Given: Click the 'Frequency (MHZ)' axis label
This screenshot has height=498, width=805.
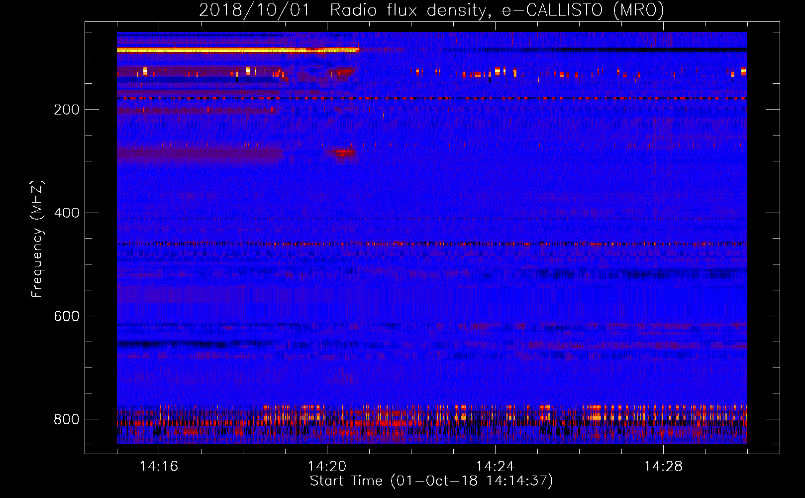Looking at the screenshot, I should (x=37, y=239).
